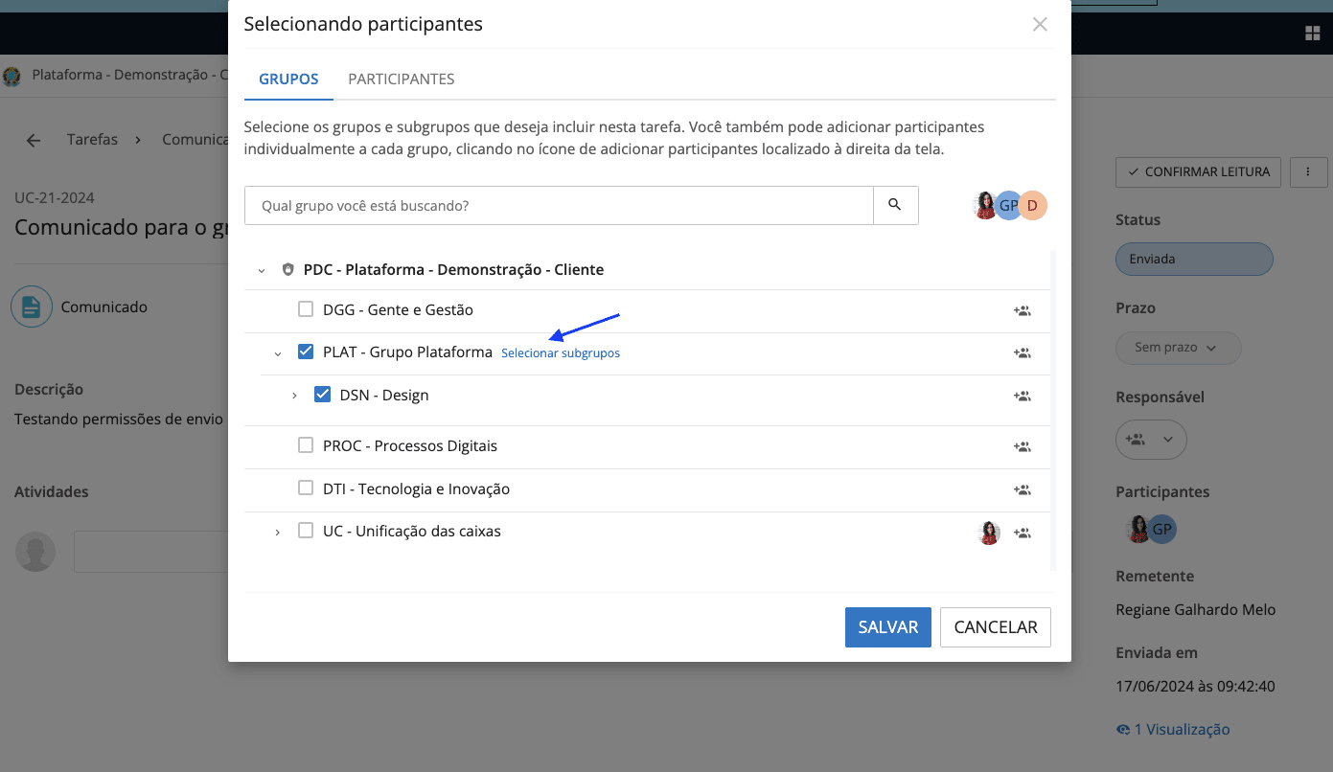Click the search magnifier icon

click(895, 205)
